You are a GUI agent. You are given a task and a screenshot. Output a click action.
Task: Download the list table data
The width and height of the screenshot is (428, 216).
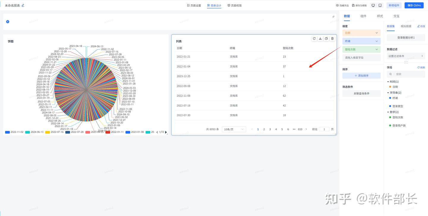tap(320, 39)
